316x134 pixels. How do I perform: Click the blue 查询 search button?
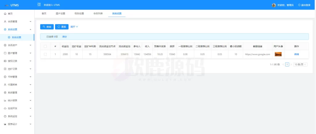coord(47,27)
